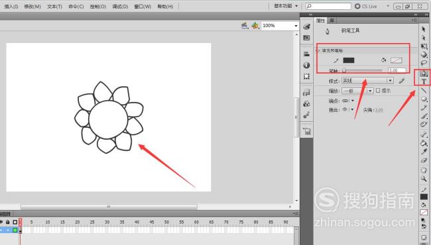Toggle the lock all layers icon
Viewport: 431px width, 245px height.
8,222
